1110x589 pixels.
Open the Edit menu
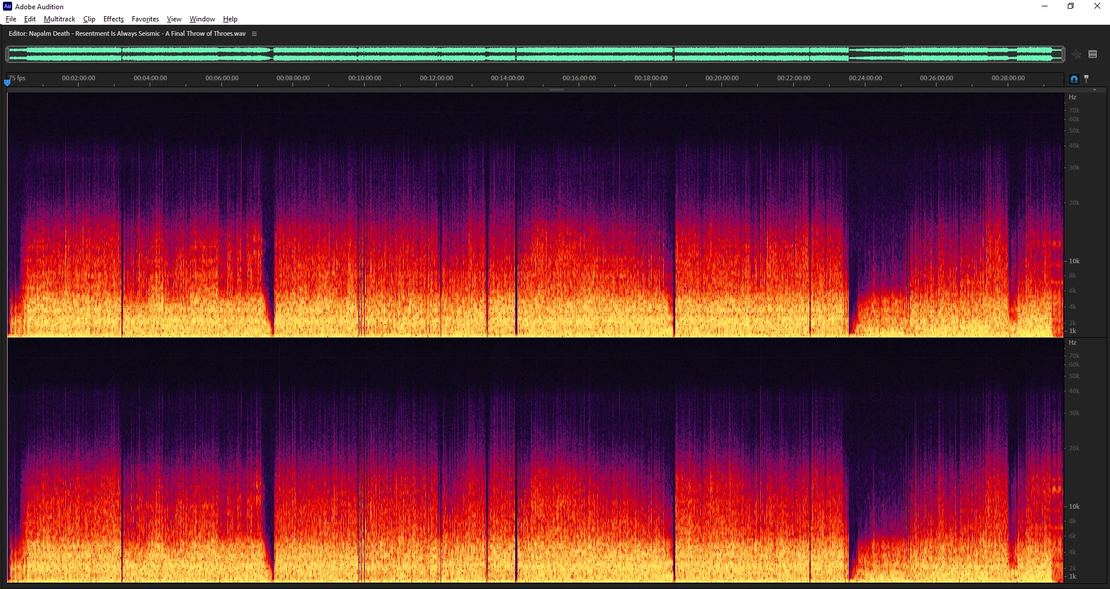click(30, 19)
